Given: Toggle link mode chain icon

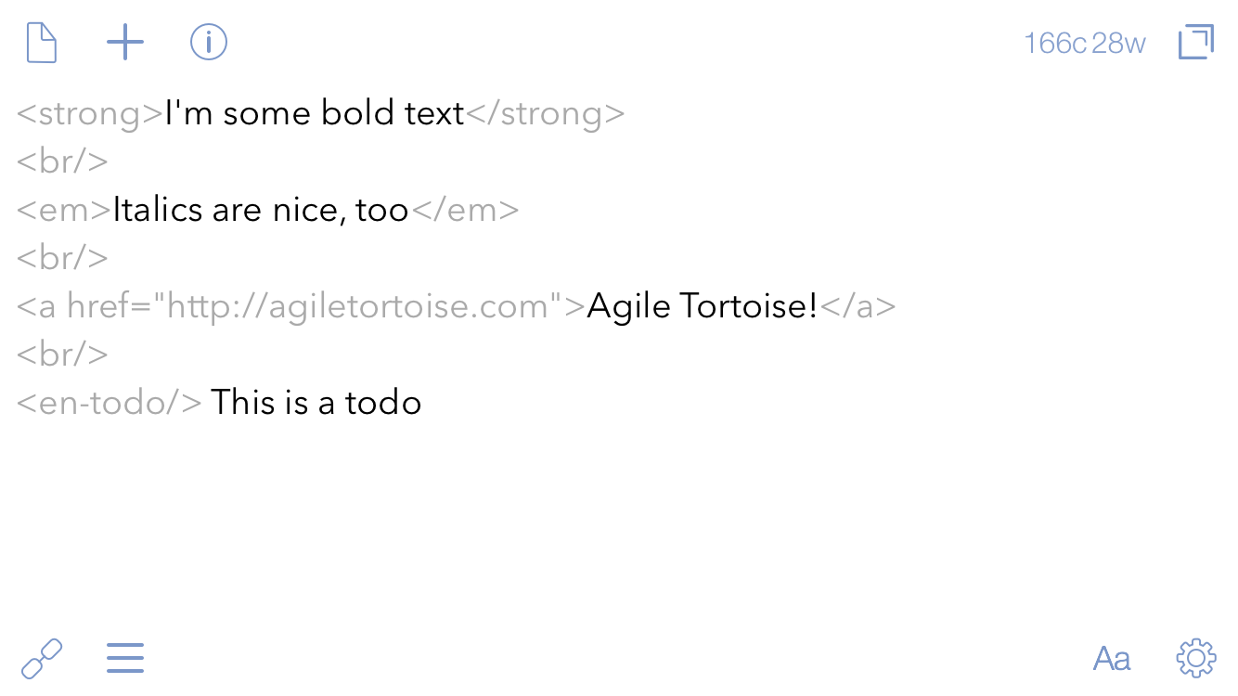Looking at the screenshot, I should tap(42, 658).
